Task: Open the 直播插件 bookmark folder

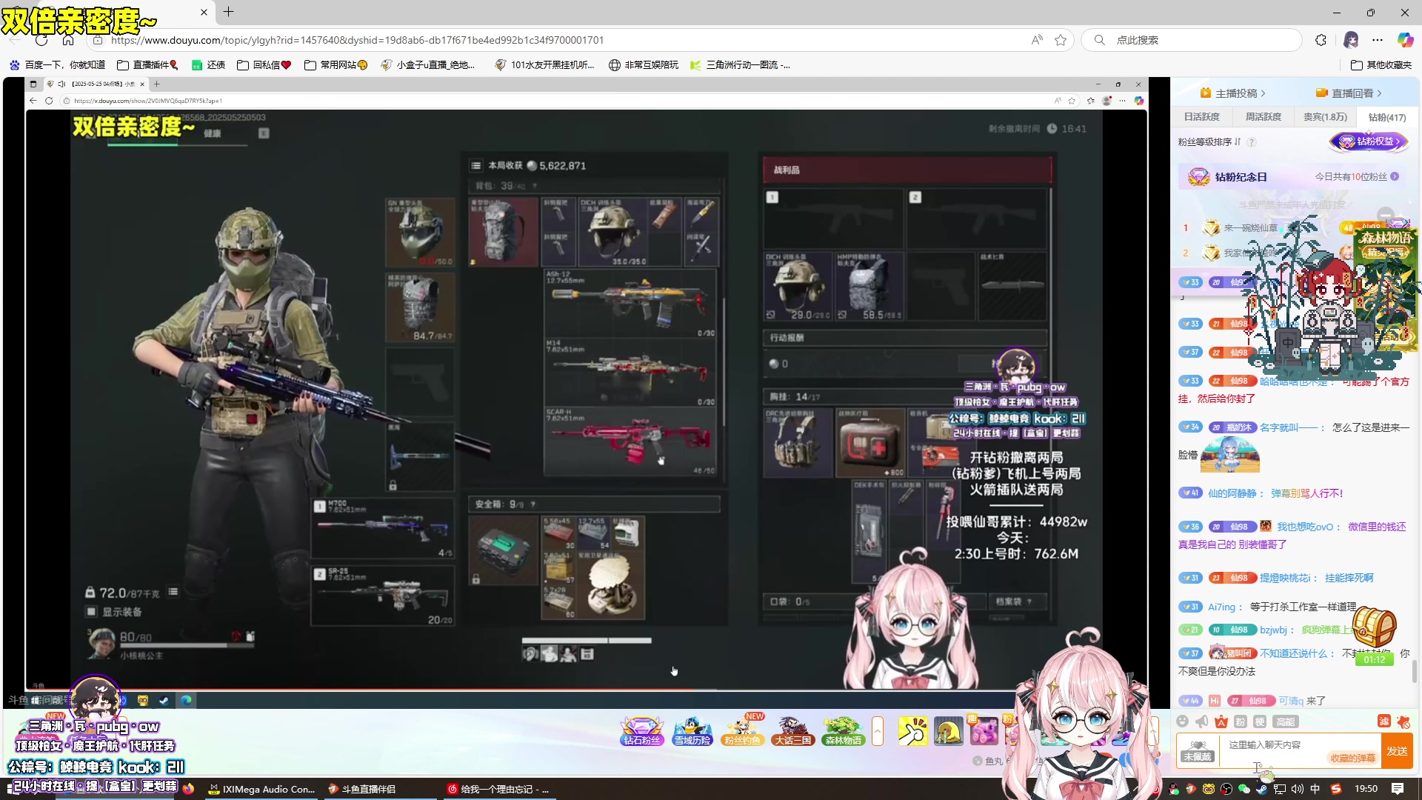Action: [x=148, y=65]
